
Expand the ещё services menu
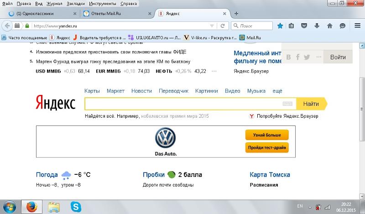pos(277,91)
